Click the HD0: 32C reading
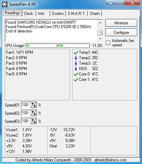 click(89, 69)
